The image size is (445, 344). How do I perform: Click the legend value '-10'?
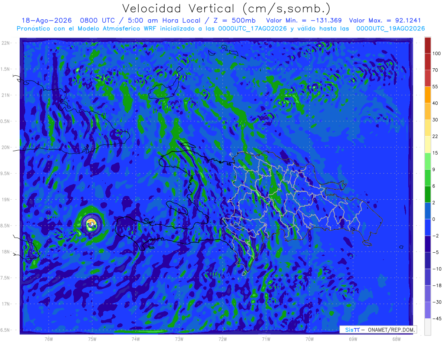[x=437, y=269]
